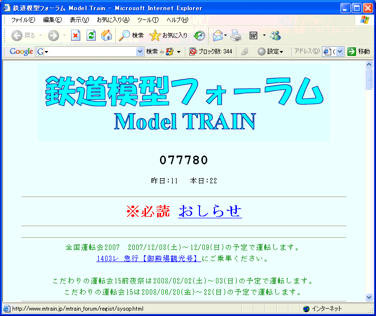
Task: Click the visitor counter 077780
Action: [x=184, y=160]
